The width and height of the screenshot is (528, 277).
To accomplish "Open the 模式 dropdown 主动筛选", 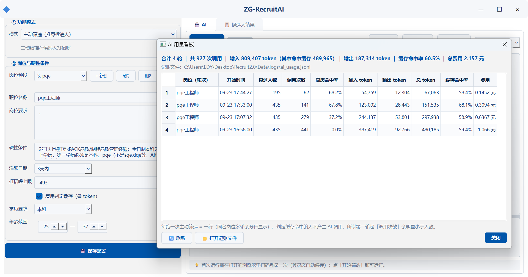I will click(x=98, y=34).
